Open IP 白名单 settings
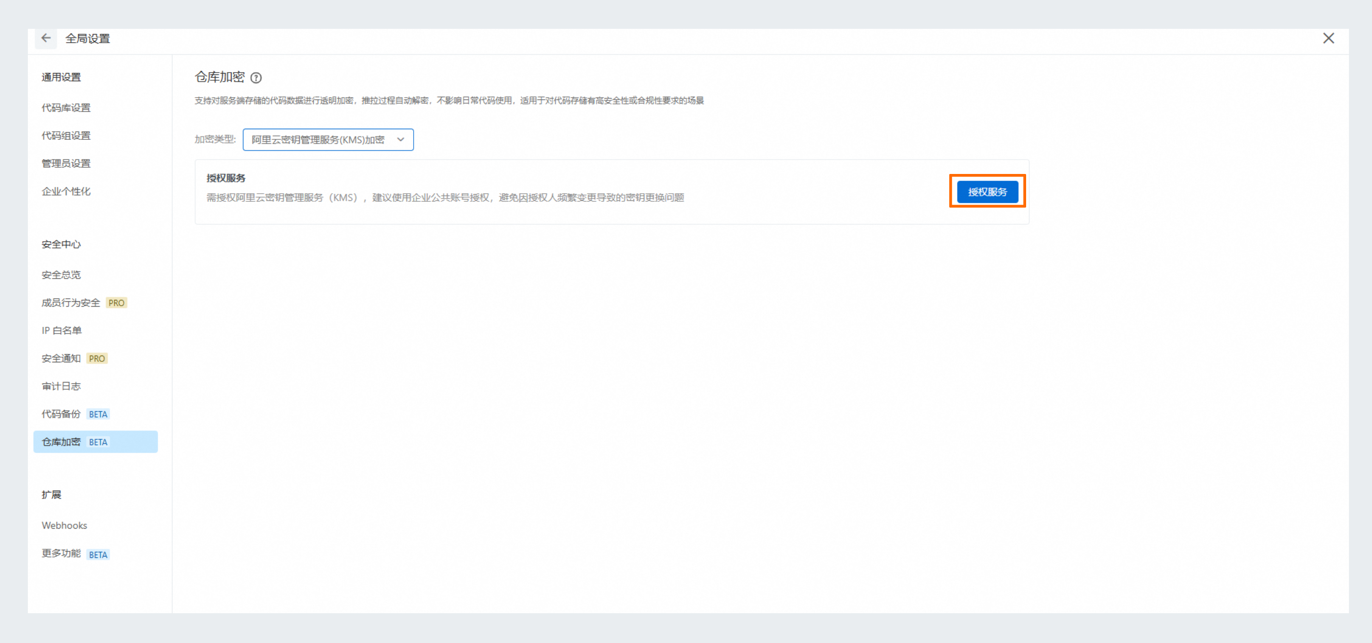This screenshot has width=1372, height=643. (62, 330)
